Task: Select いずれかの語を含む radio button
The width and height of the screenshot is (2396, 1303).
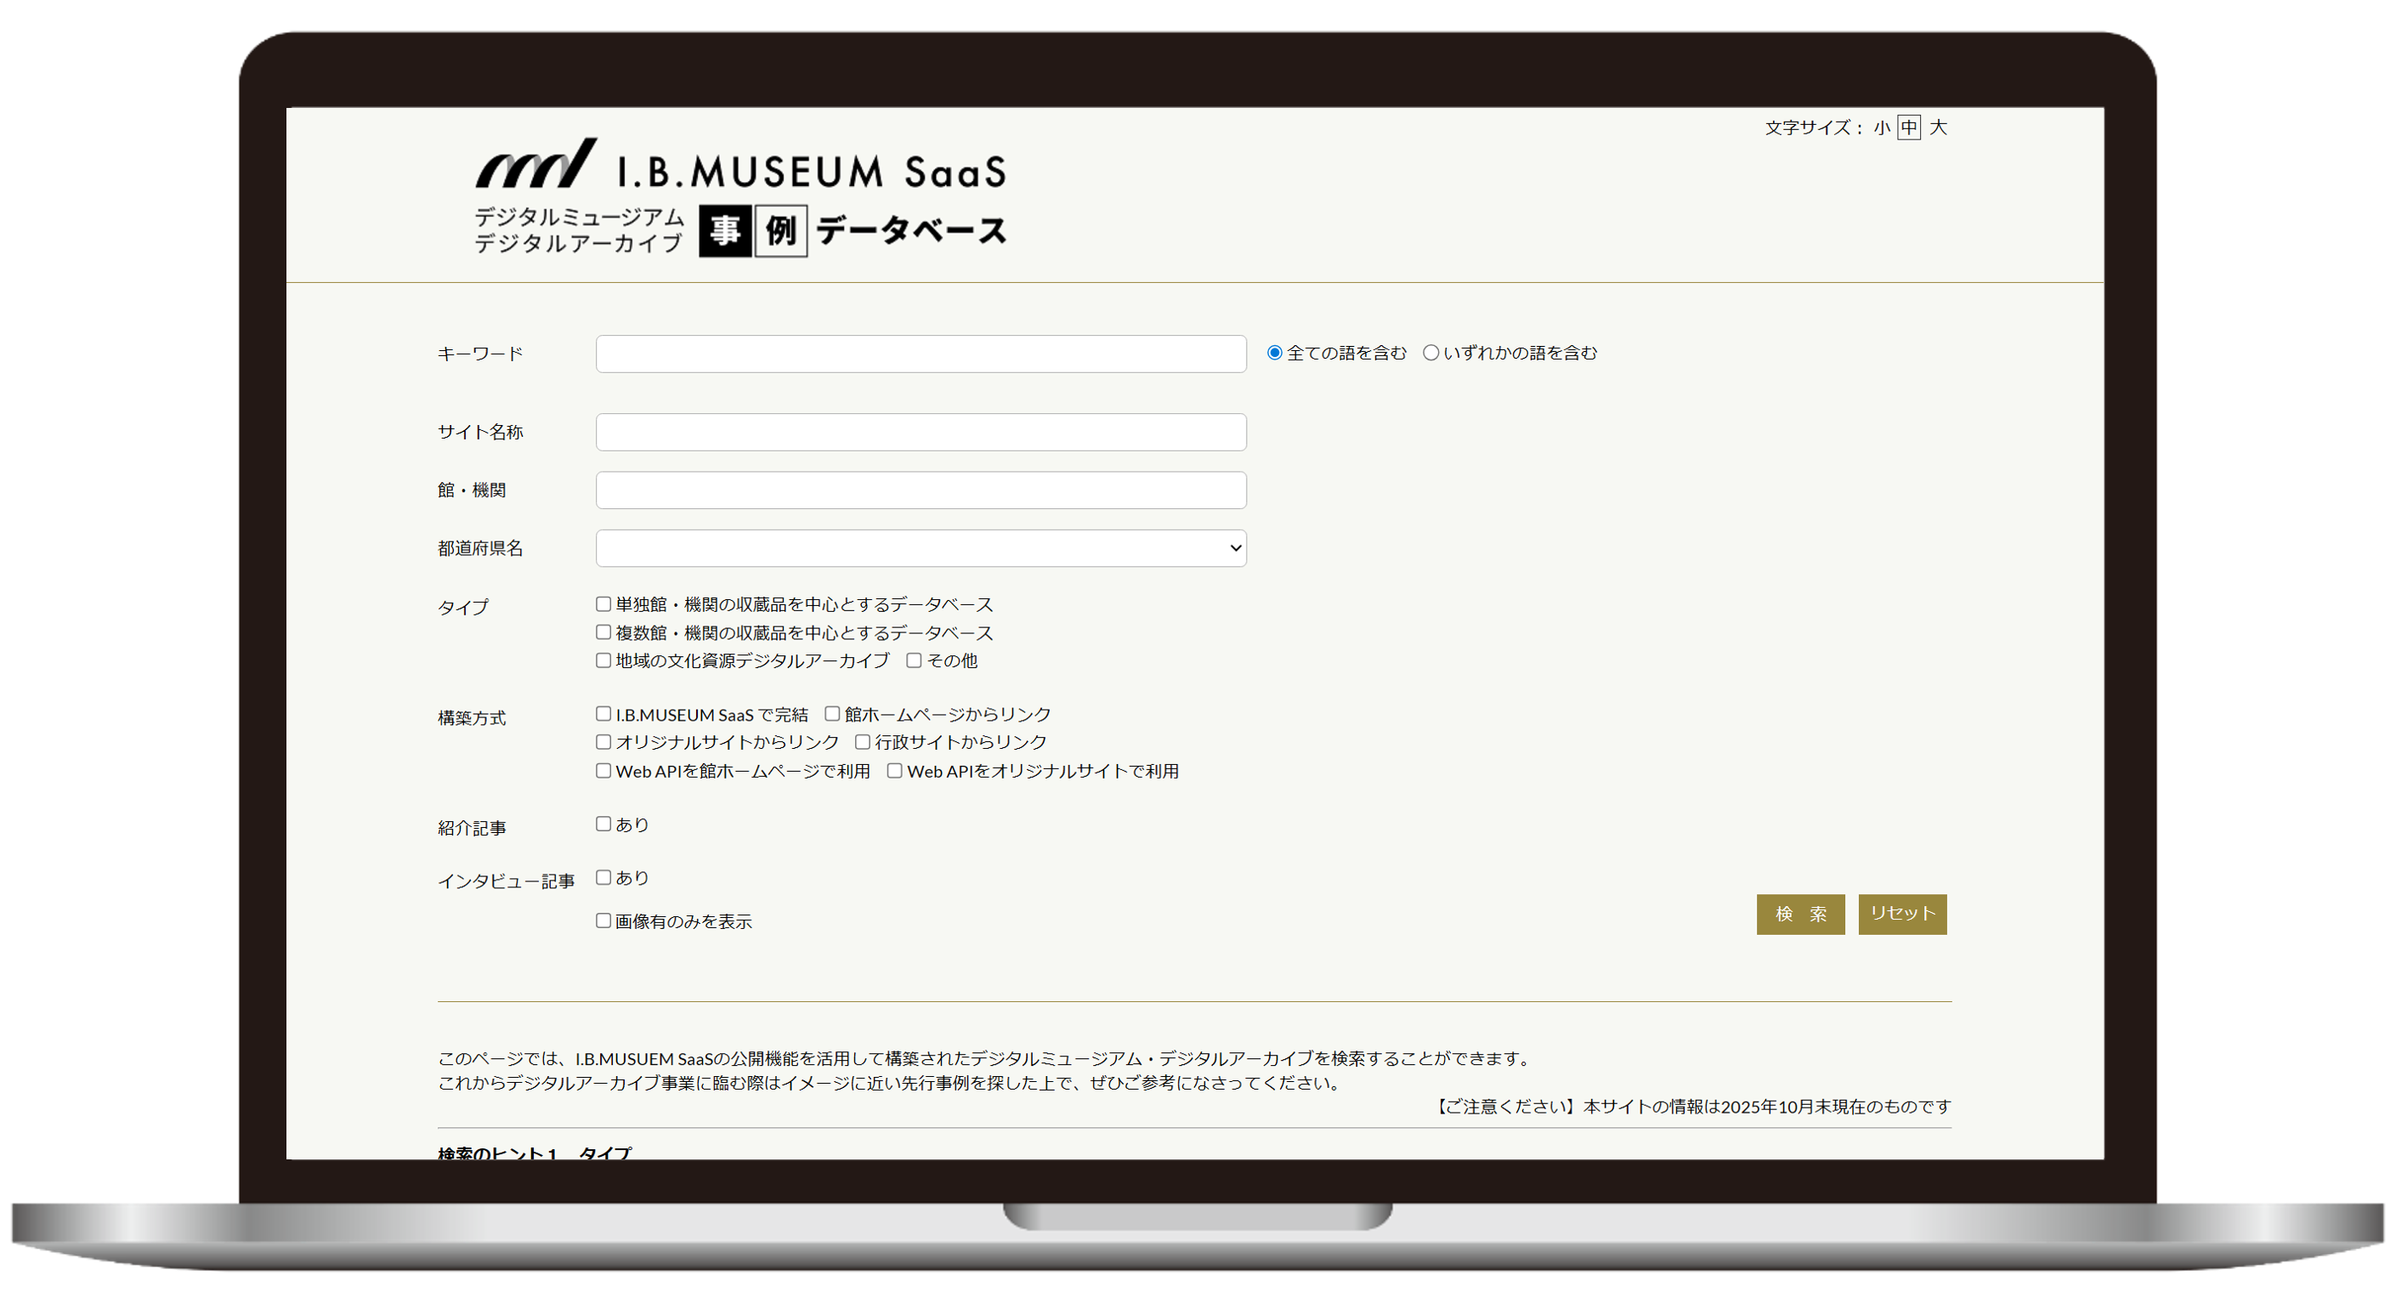Action: pyautogui.click(x=1430, y=353)
